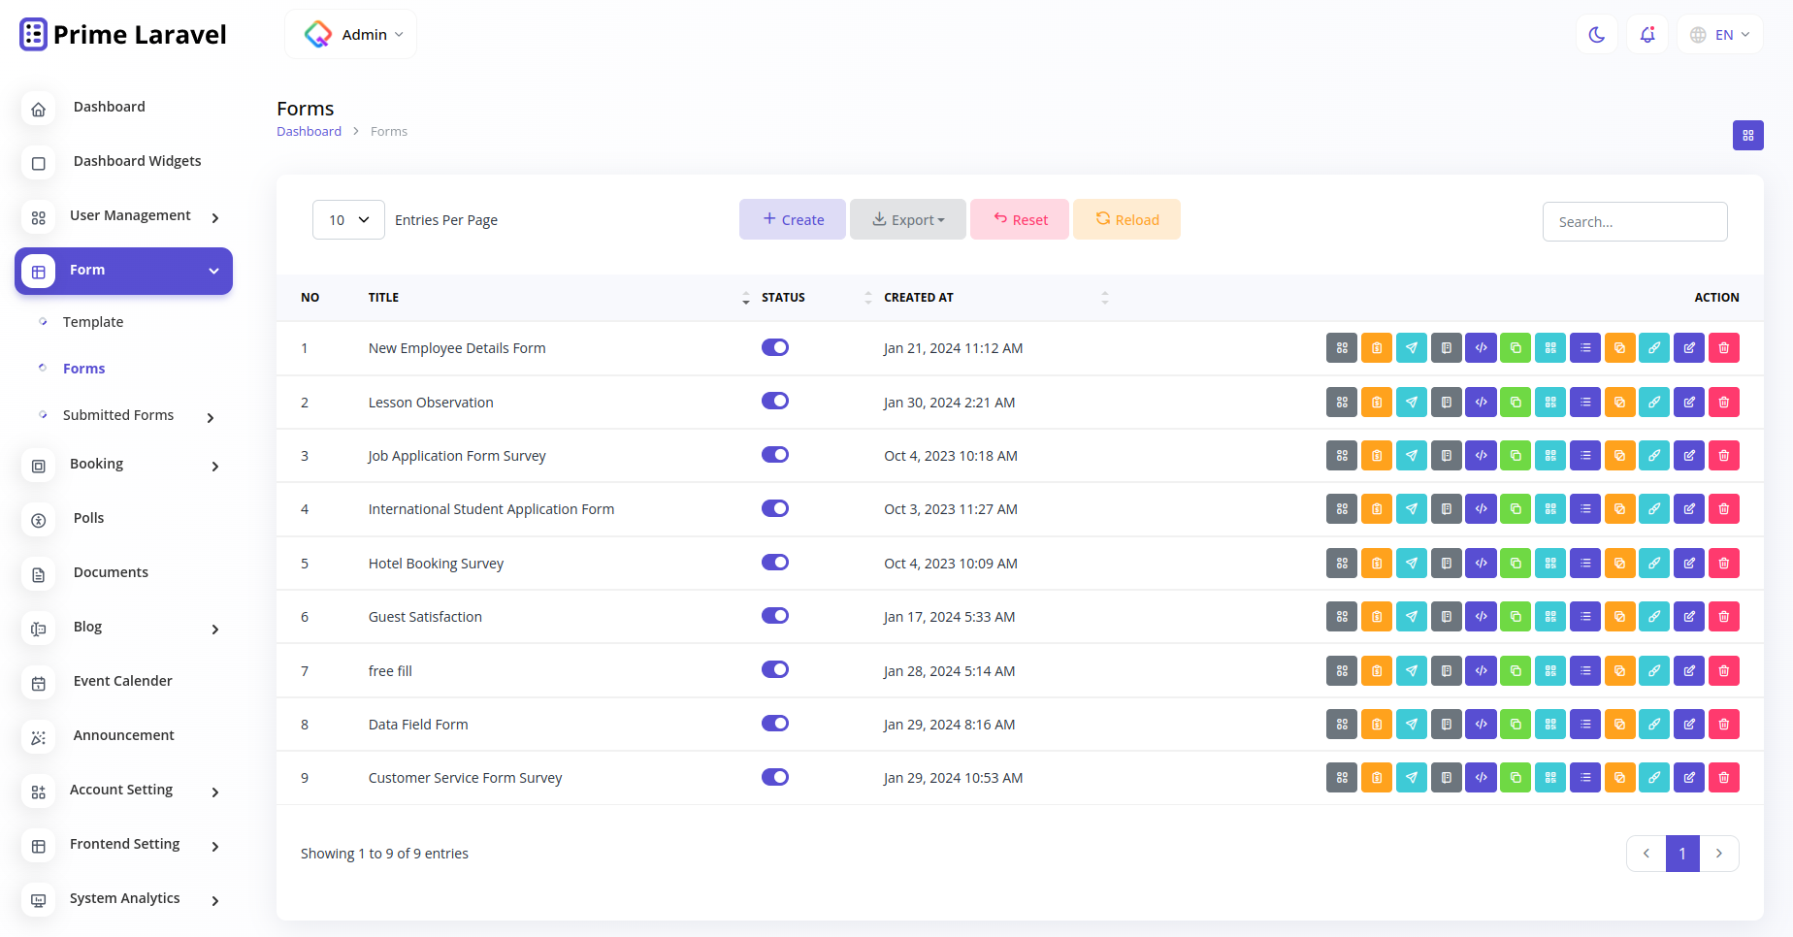Click in the Search field
The height and width of the screenshot is (937, 1793).
(1635, 221)
